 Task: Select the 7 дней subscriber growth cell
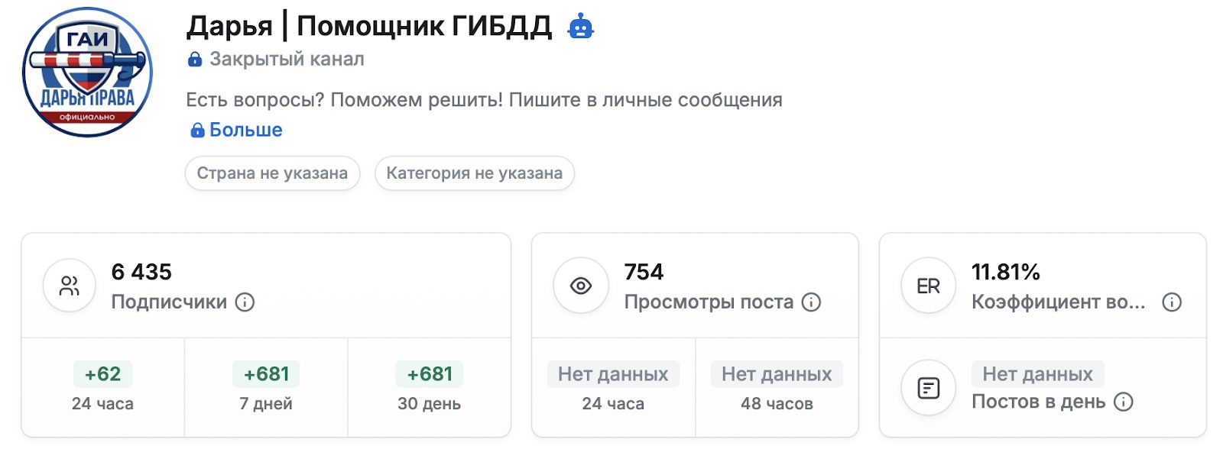266,387
